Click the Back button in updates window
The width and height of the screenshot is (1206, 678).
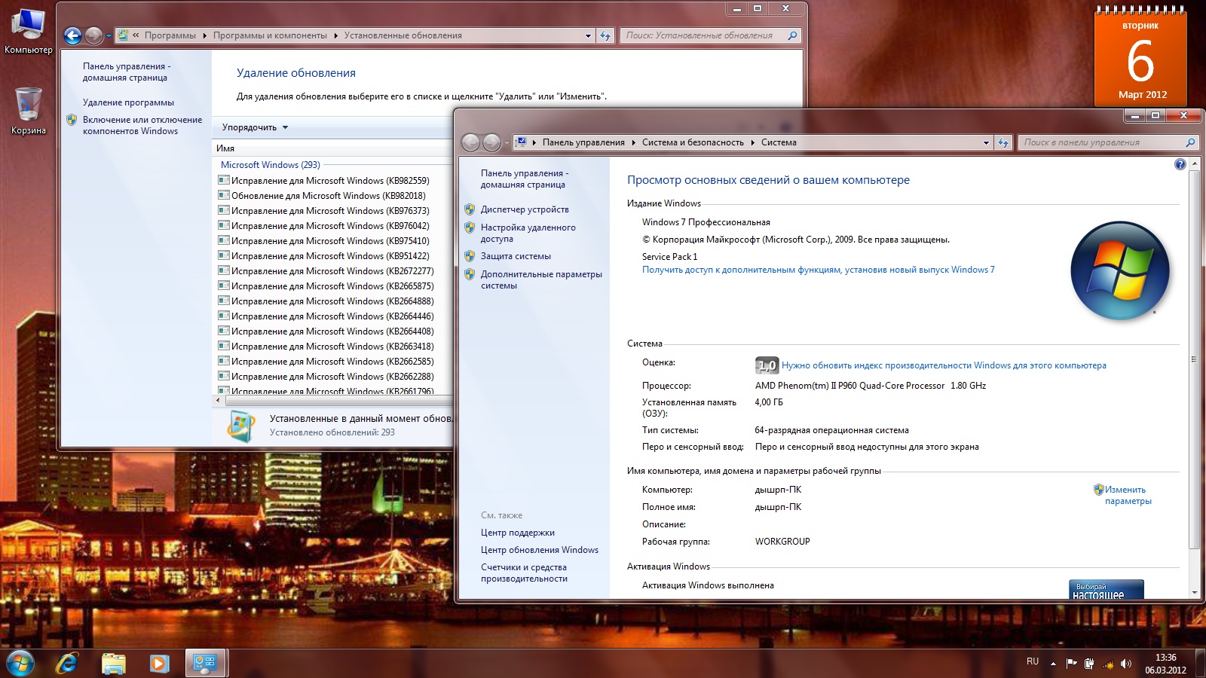tap(72, 35)
